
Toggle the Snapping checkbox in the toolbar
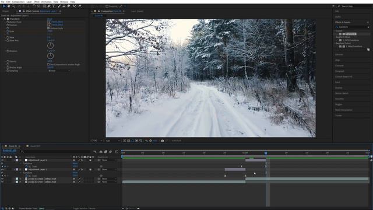pyautogui.click(x=107, y=6)
